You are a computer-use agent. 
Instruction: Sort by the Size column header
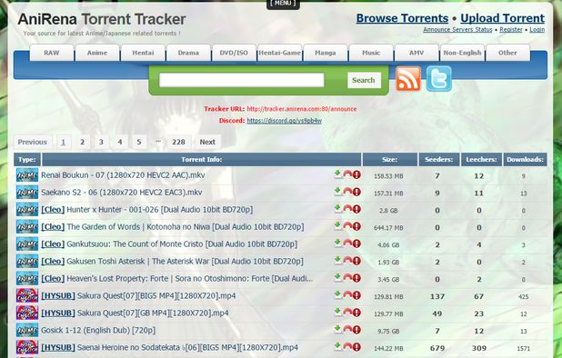390,160
